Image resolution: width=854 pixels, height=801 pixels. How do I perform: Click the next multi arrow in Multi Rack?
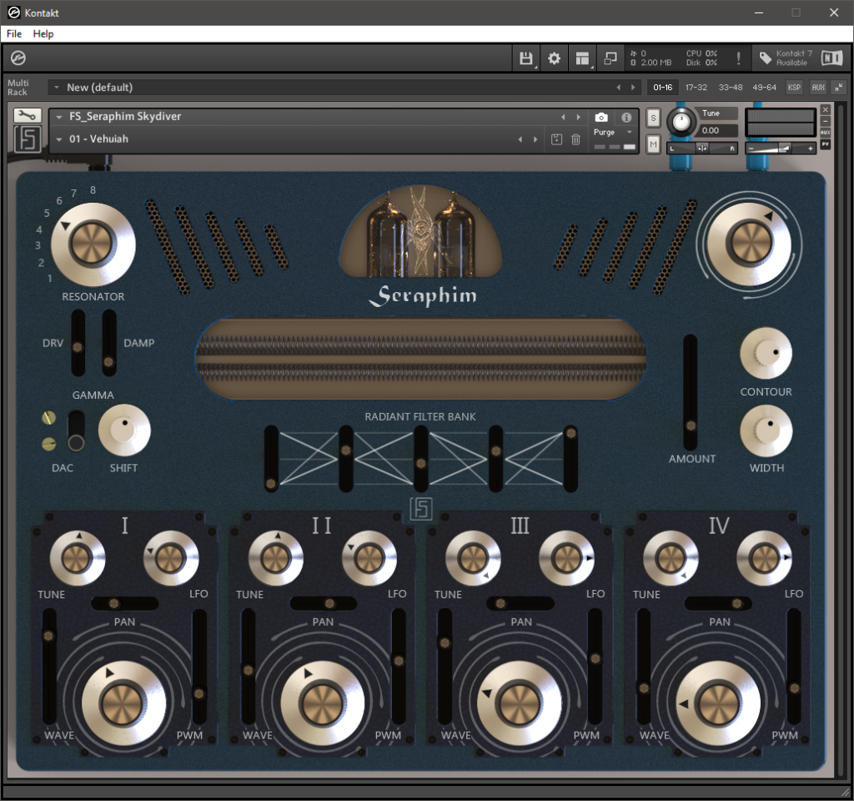pos(633,87)
